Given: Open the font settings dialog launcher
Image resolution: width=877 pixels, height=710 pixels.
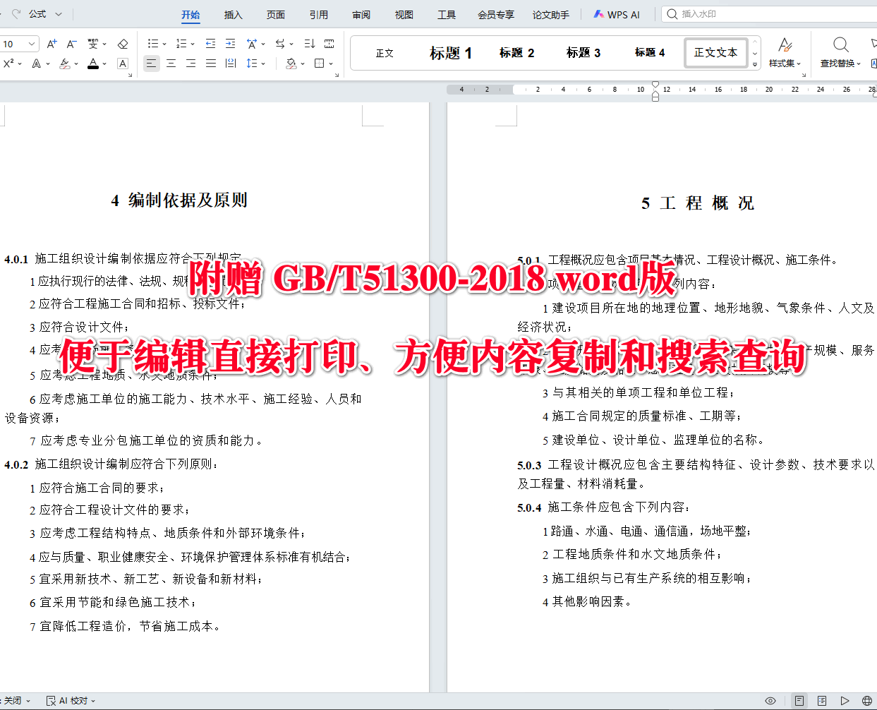Looking at the screenshot, I should [x=130, y=75].
